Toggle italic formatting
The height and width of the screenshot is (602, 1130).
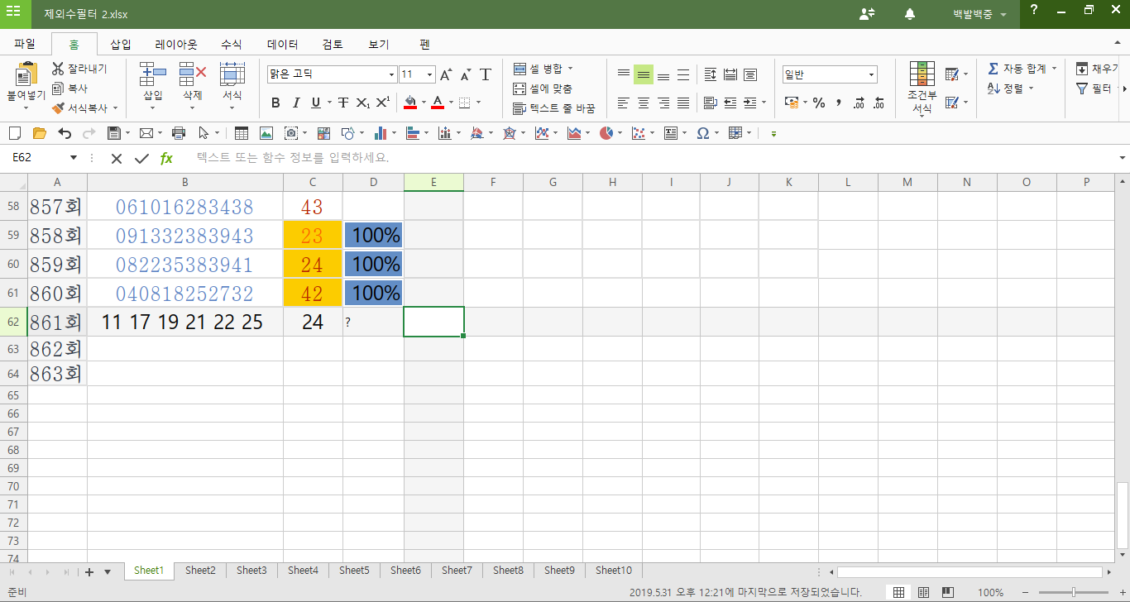pyautogui.click(x=296, y=103)
